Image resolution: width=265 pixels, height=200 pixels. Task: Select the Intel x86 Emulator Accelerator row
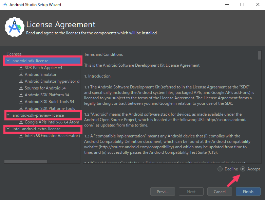[42, 135]
